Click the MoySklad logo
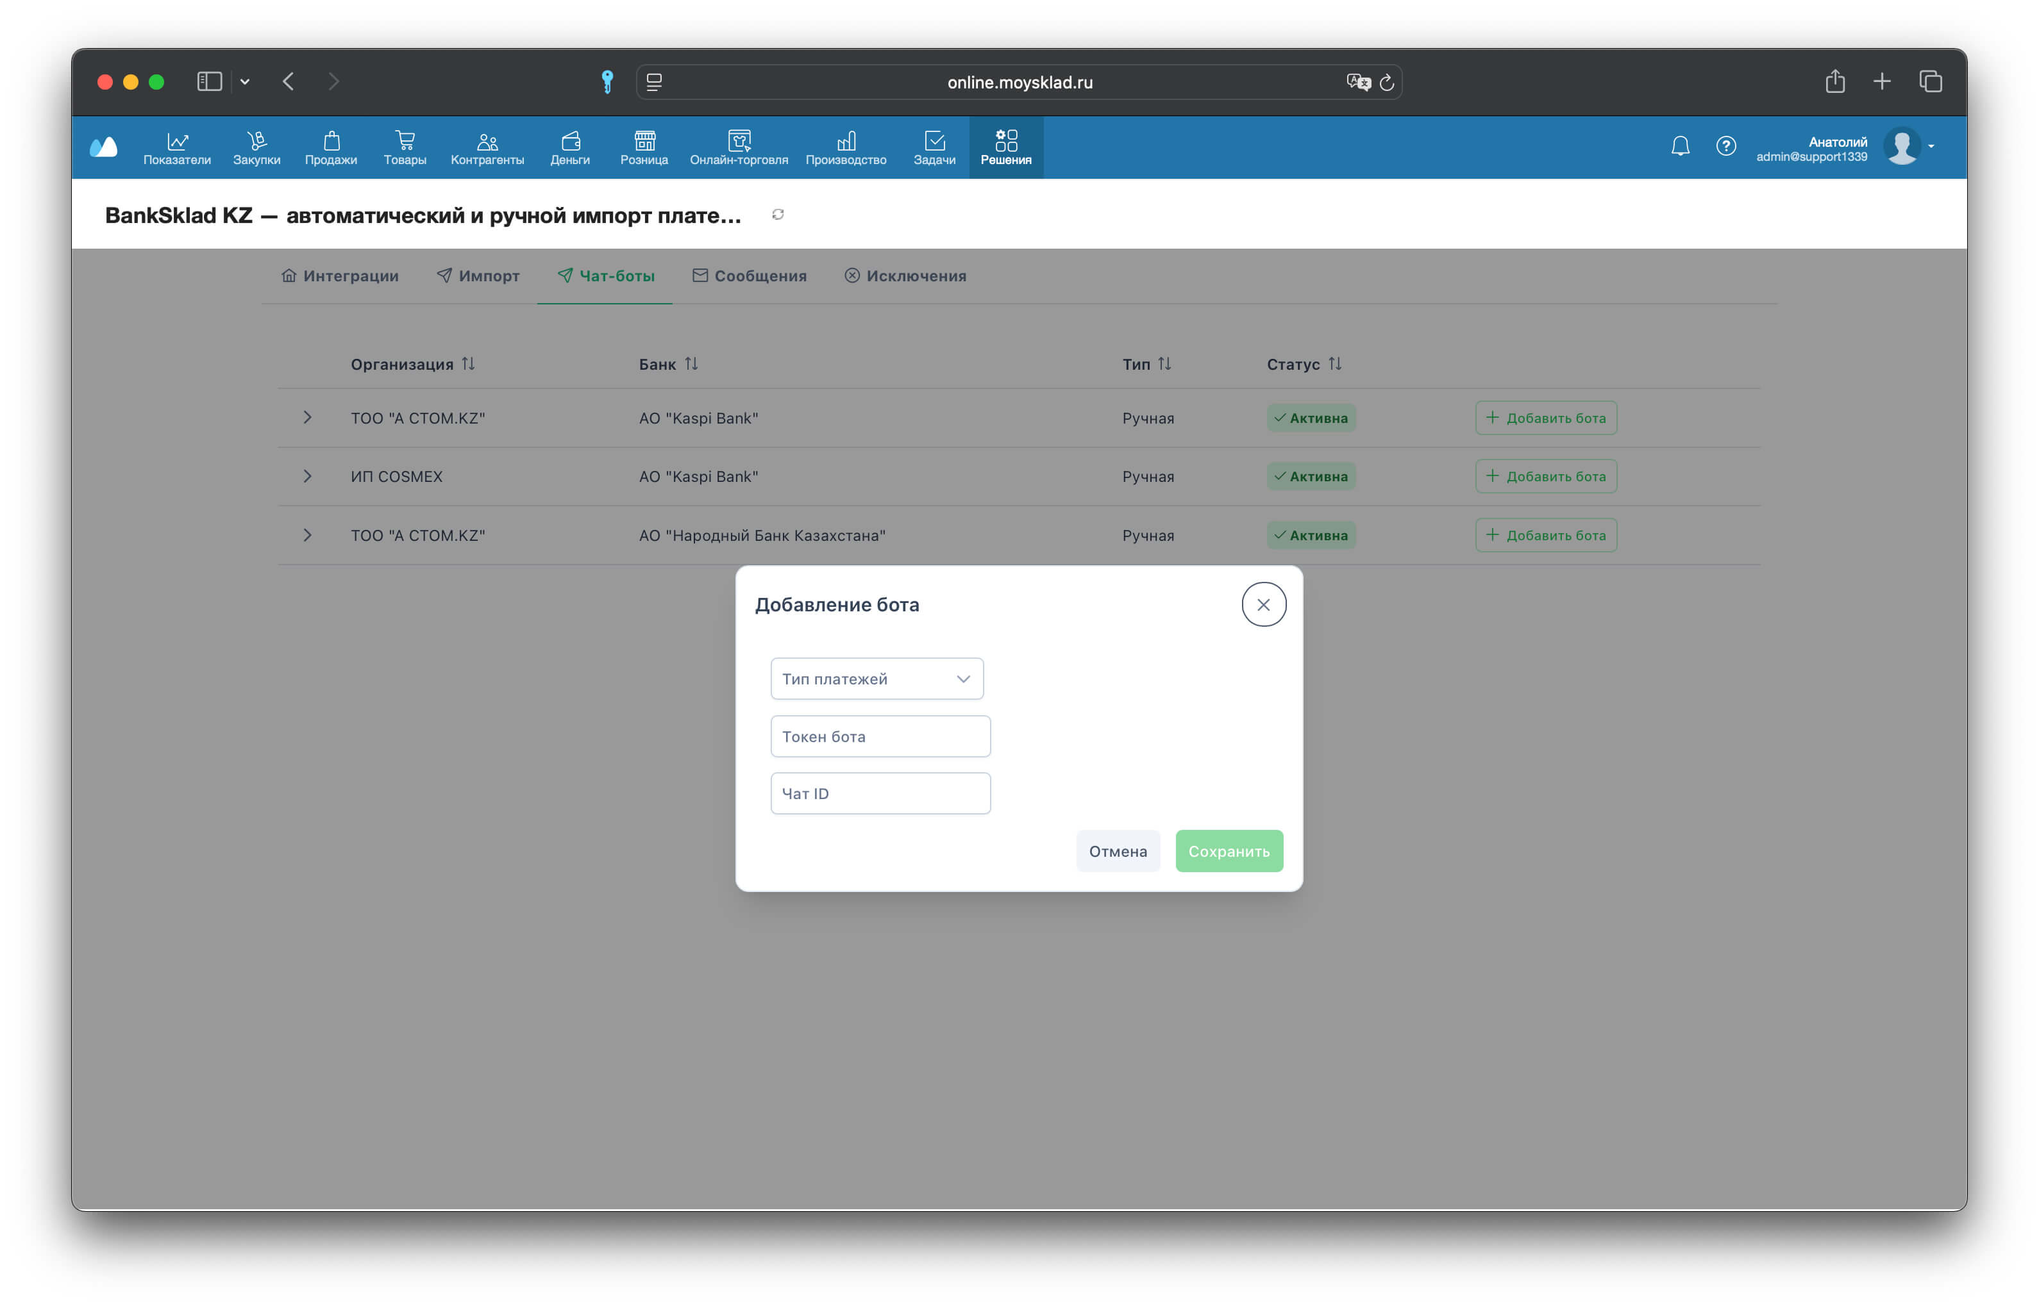The height and width of the screenshot is (1306, 2039). 103,147
